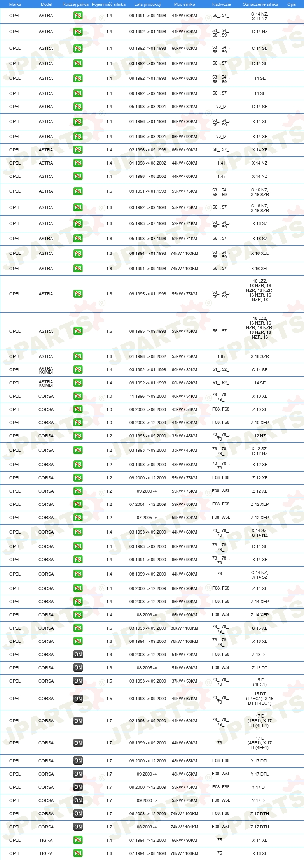The height and width of the screenshot is (860, 304).
Task: Click petrol icon in Corsa Z 10 XE row
Action: 78,409
